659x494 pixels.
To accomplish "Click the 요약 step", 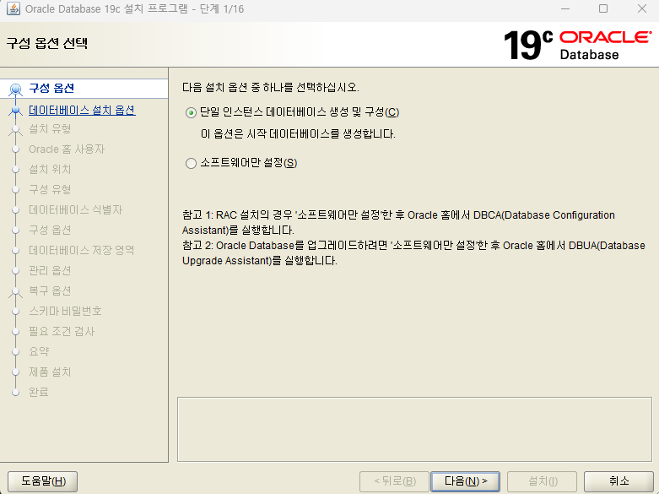I will coord(39,351).
